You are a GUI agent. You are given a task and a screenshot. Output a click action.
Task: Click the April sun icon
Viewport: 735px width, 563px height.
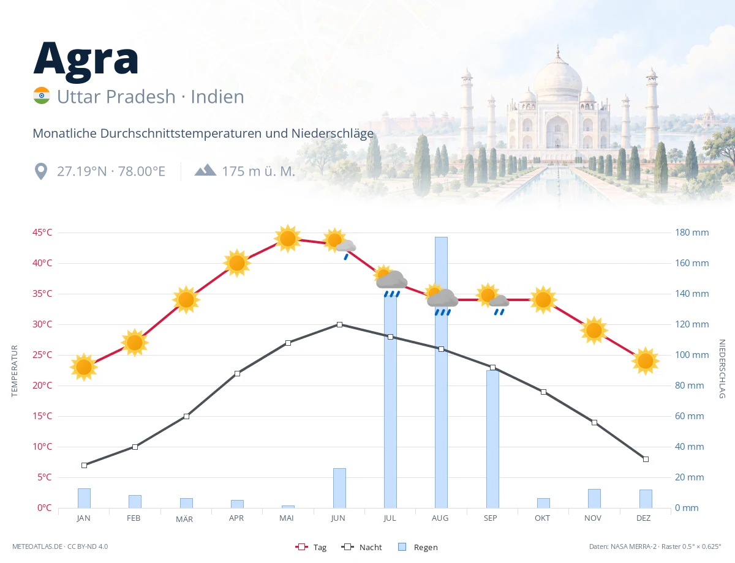pyautogui.click(x=237, y=263)
